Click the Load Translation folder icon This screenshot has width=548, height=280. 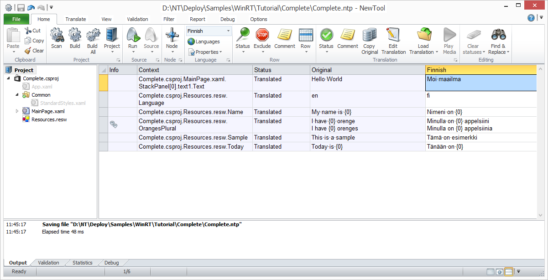(423, 36)
